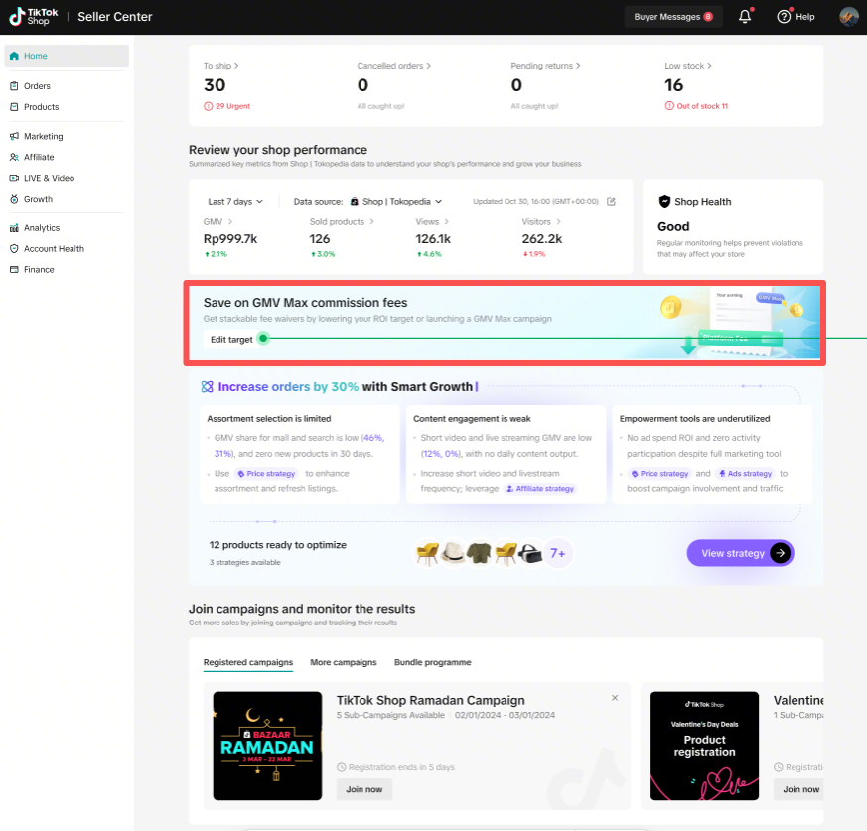Select the Registered campaigns tab

click(x=248, y=663)
